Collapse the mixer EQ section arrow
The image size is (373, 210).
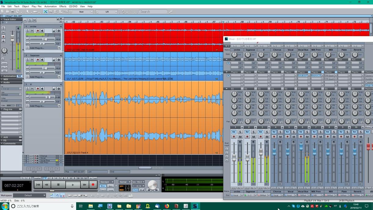click(x=227, y=89)
